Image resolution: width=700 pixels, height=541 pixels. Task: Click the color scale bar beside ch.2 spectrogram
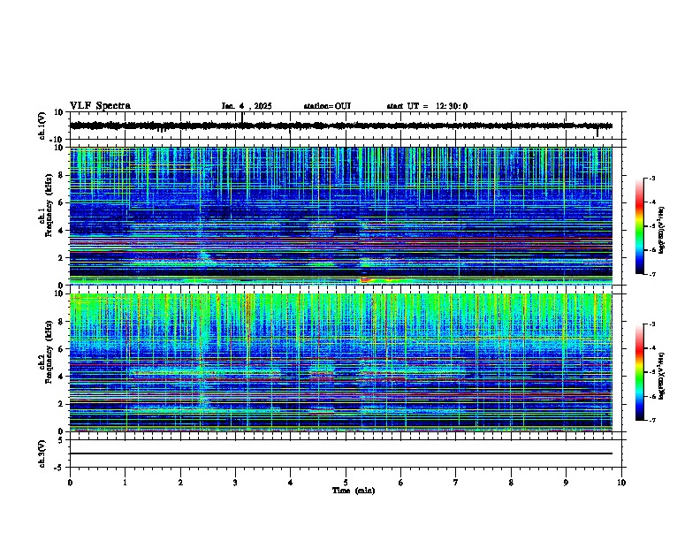640,372
